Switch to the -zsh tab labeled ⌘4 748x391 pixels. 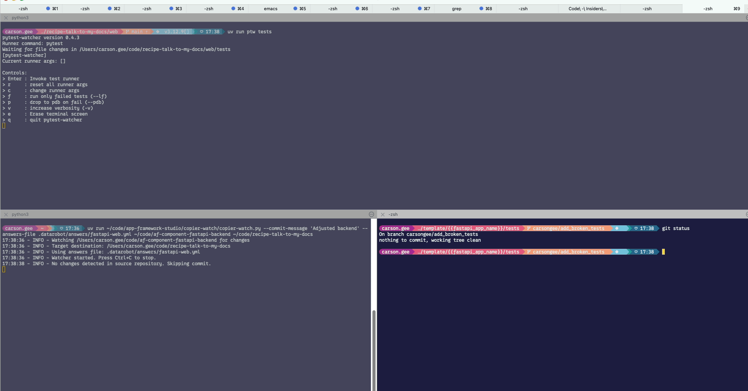pyautogui.click(x=217, y=9)
